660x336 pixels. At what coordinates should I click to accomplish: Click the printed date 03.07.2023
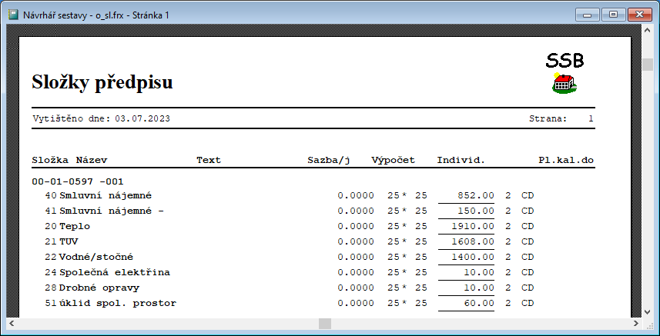tap(142, 118)
